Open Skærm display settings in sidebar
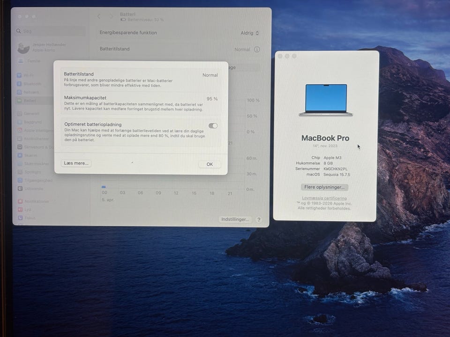 click(27, 155)
